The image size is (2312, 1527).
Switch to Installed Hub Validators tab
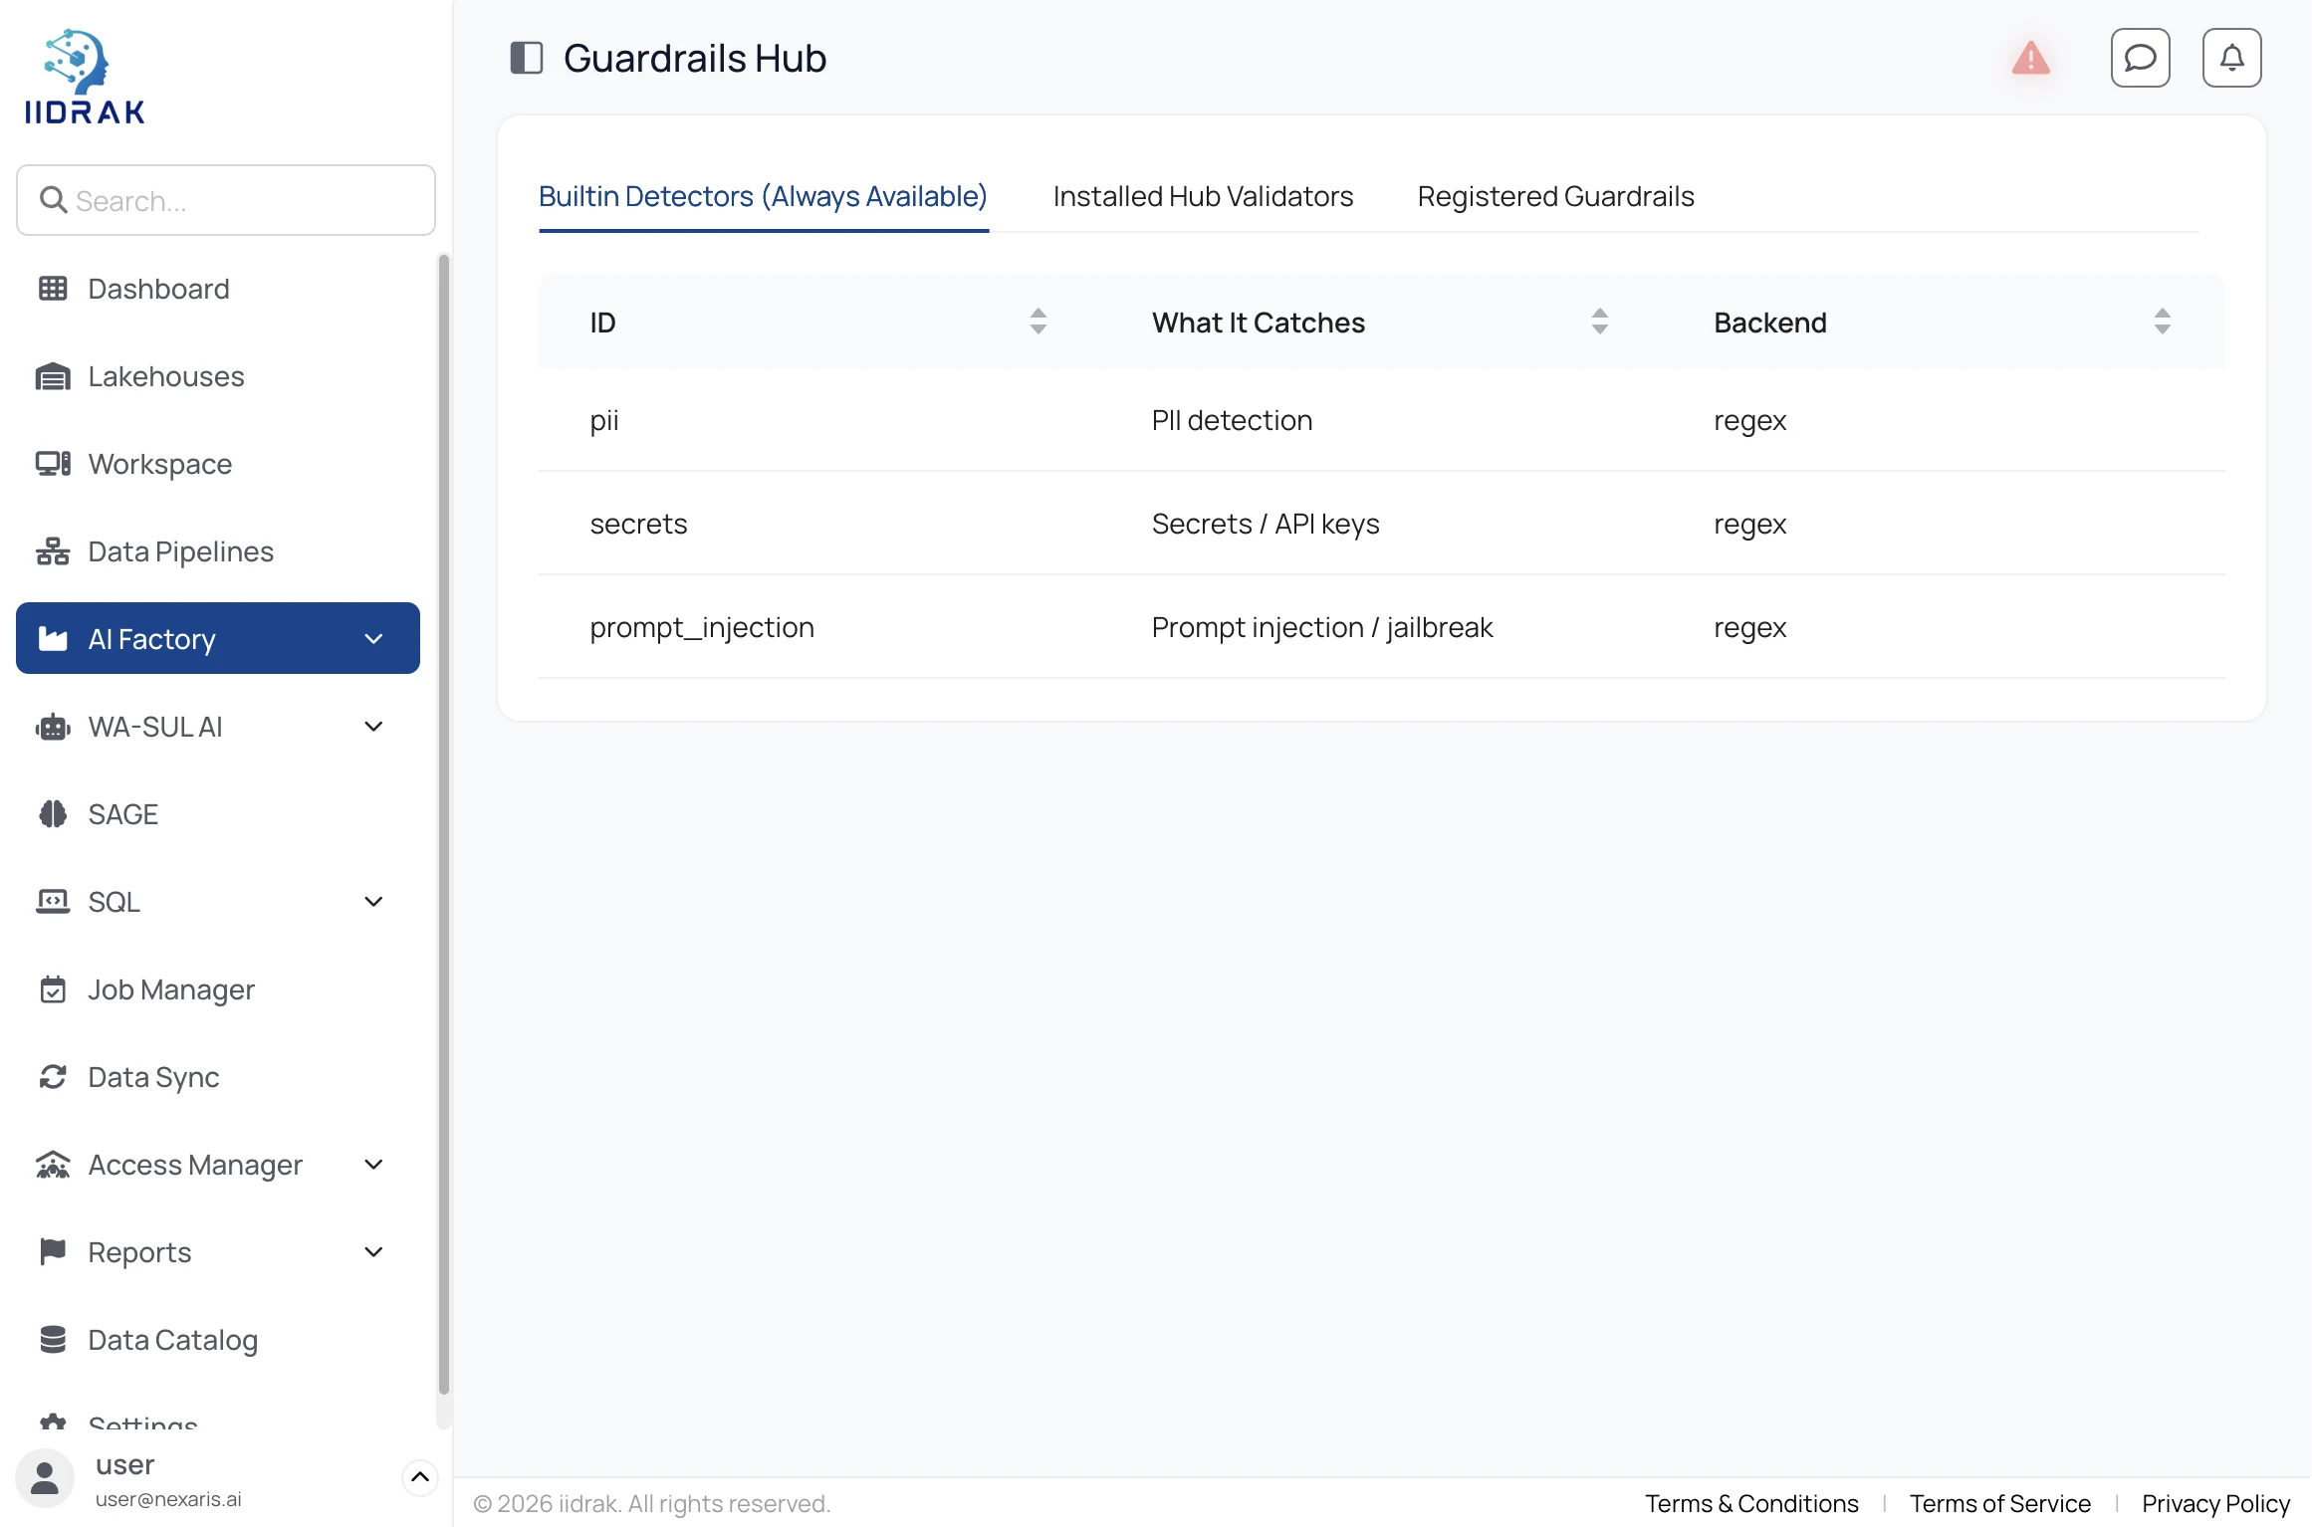click(x=1203, y=197)
